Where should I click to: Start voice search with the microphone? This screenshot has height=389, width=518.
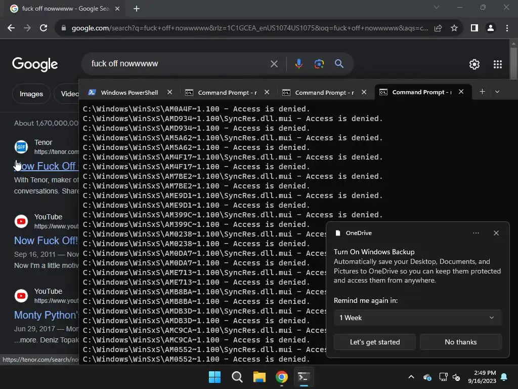298,64
